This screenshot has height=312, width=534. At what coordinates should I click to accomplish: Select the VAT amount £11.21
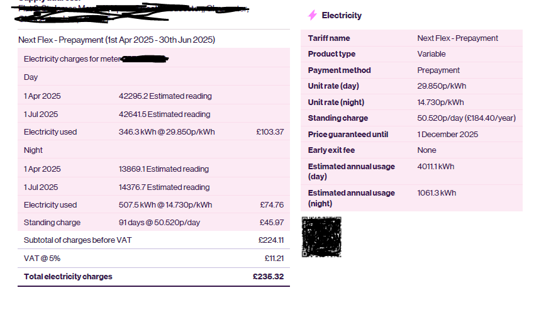274,259
